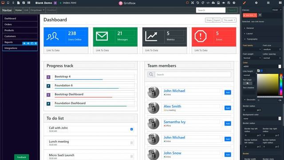Click Alex Smith's avatar thumbnail
284x160 pixels.
tap(153, 108)
